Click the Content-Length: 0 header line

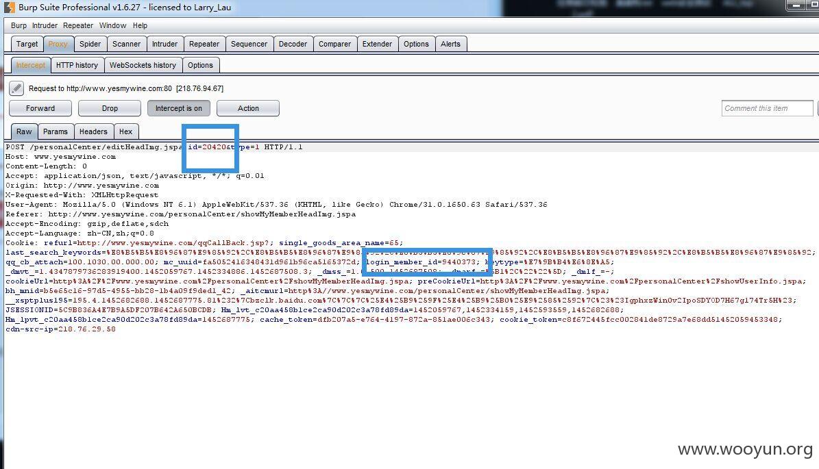[46, 166]
